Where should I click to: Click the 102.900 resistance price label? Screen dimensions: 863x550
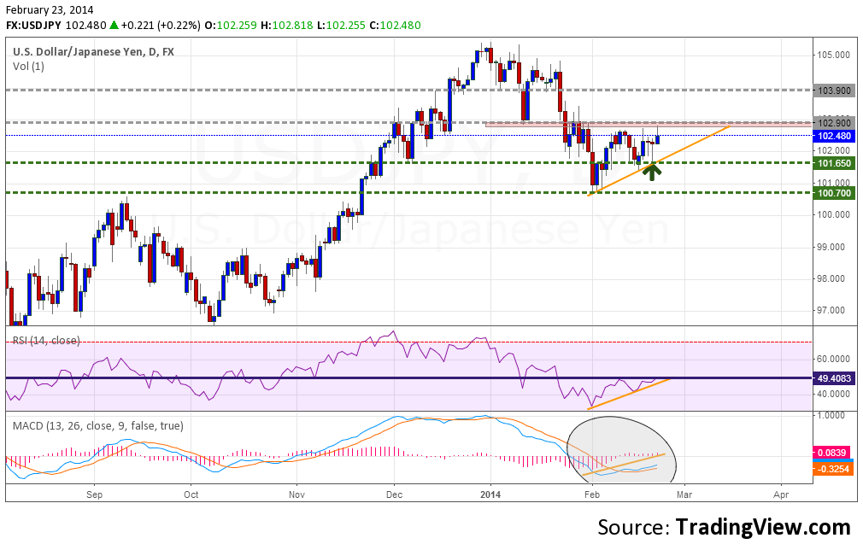pyautogui.click(x=835, y=123)
